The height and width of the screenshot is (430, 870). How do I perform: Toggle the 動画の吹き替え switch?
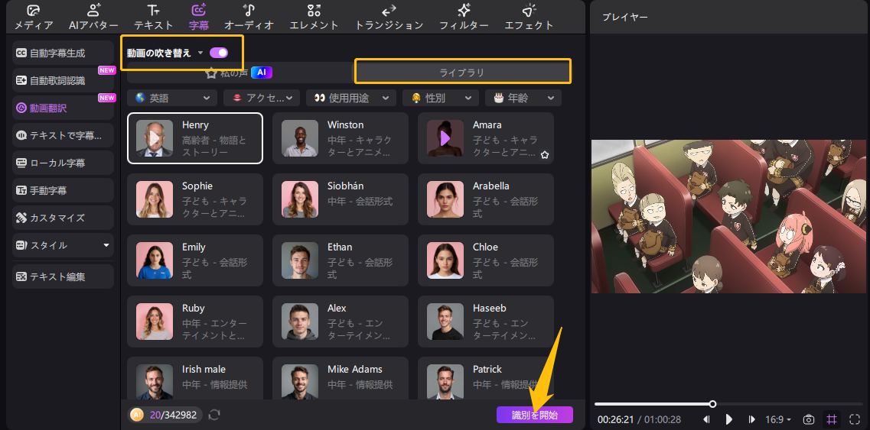click(x=219, y=53)
